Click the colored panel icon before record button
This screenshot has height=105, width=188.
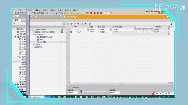click(91, 13)
